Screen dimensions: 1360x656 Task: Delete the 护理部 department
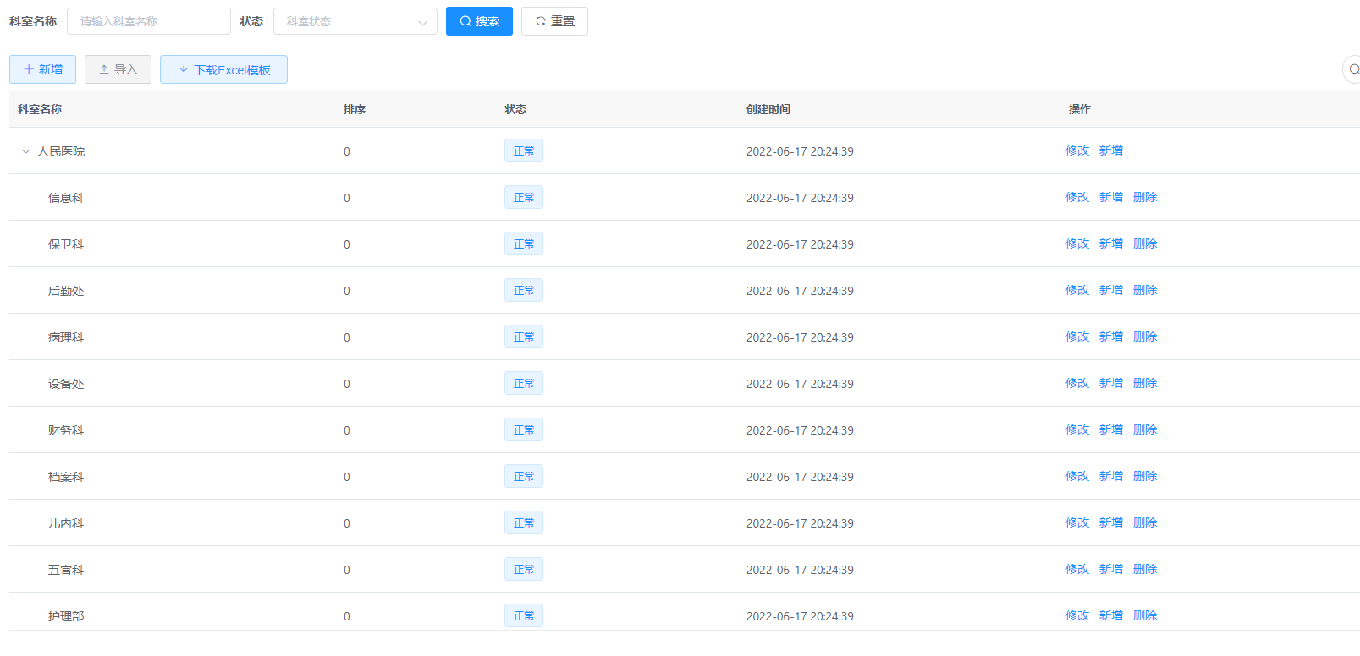point(1145,615)
